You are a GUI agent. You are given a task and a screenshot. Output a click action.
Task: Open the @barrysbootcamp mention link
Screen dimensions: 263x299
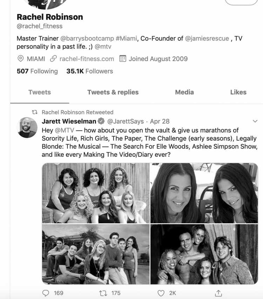click(87, 39)
